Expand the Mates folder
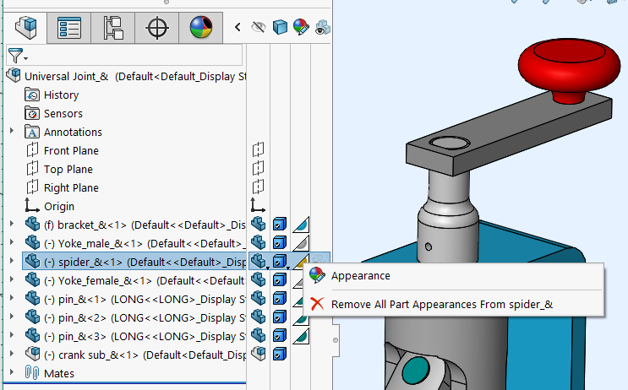 tap(12, 372)
